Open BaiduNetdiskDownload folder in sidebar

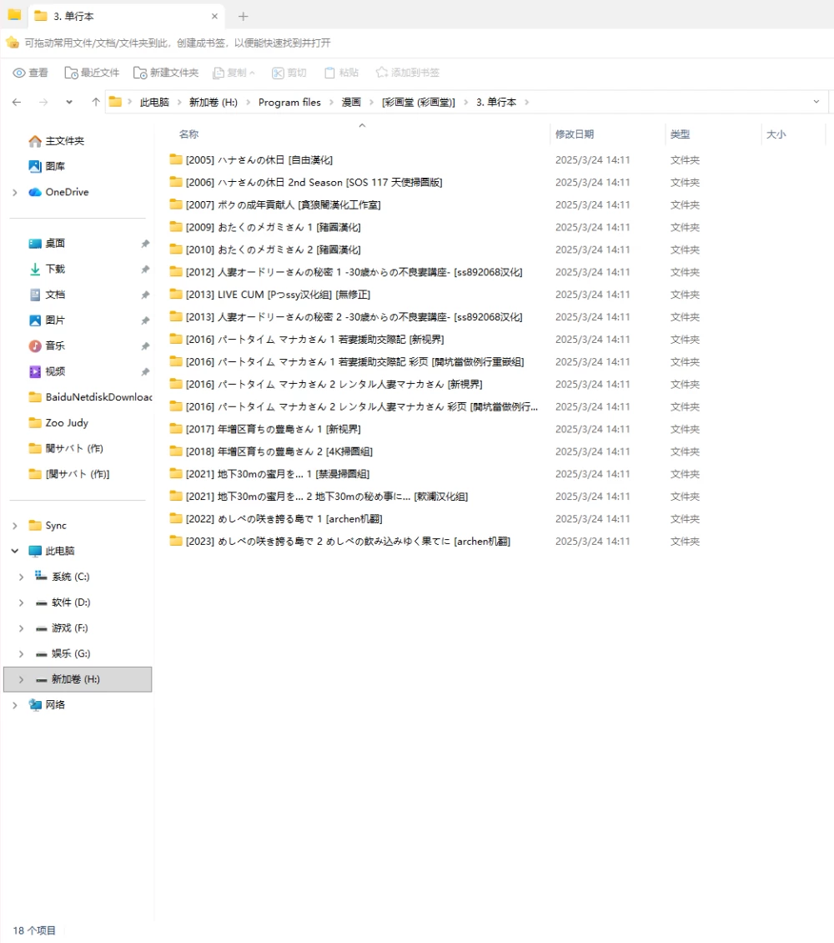click(90, 397)
